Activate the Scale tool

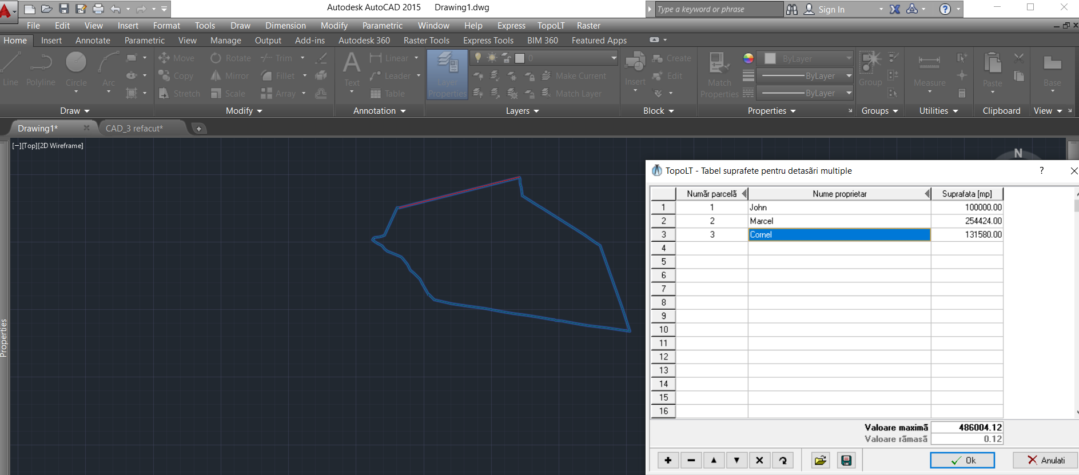coord(228,94)
